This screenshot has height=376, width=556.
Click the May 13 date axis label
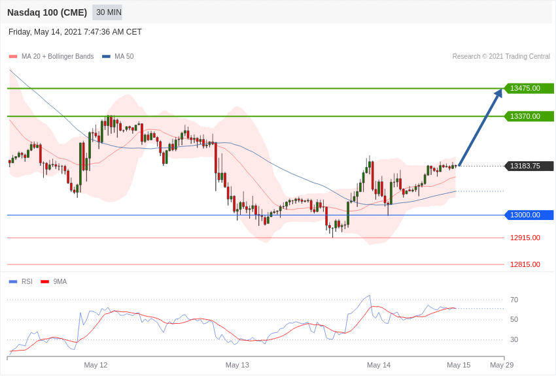[x=237, y=365]
